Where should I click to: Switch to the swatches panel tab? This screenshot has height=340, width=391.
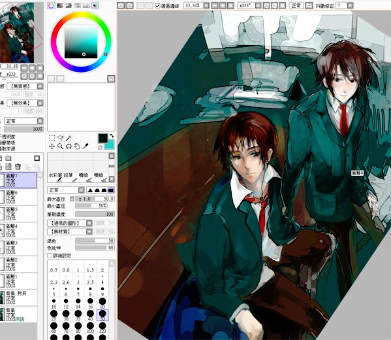click(86, 5)
